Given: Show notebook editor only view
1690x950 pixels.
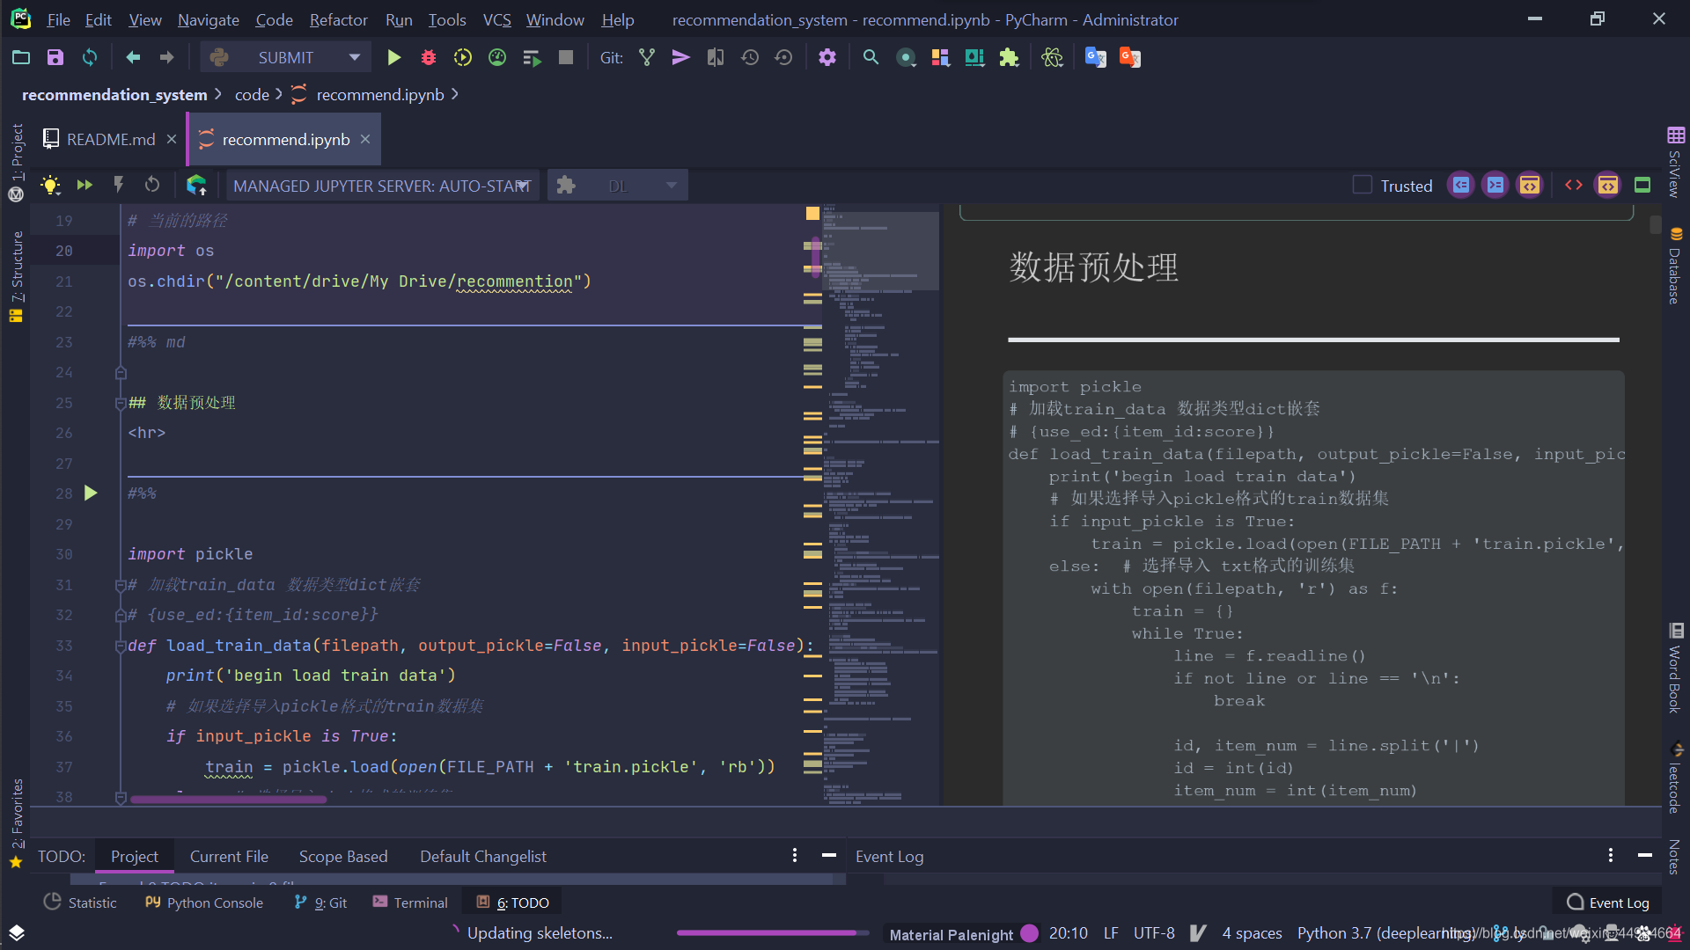Looking at the screenshot, I should click(x=1574, y=185).
